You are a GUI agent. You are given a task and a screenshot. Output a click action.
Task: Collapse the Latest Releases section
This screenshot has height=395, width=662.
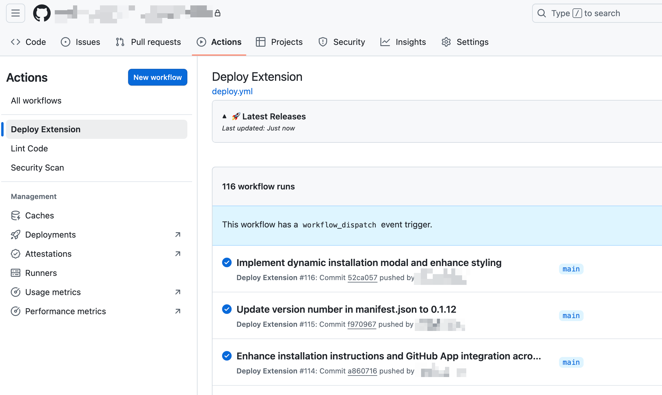tap(224, 116)
